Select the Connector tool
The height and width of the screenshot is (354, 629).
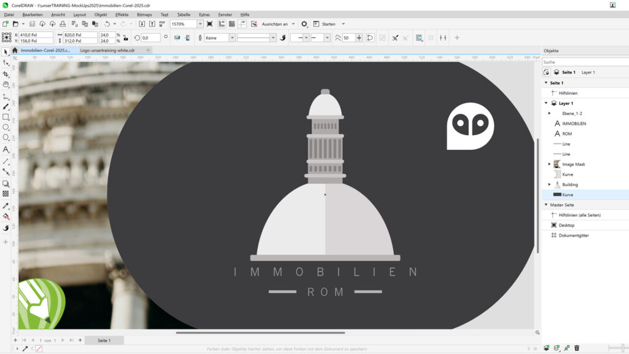pos(6,172)
